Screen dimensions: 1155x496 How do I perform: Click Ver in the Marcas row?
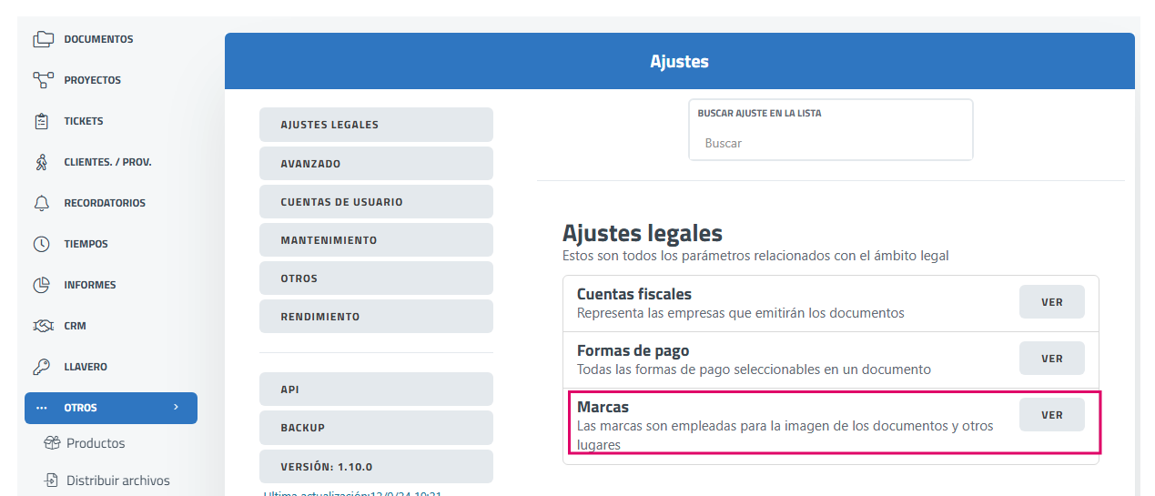(1051, 415)
